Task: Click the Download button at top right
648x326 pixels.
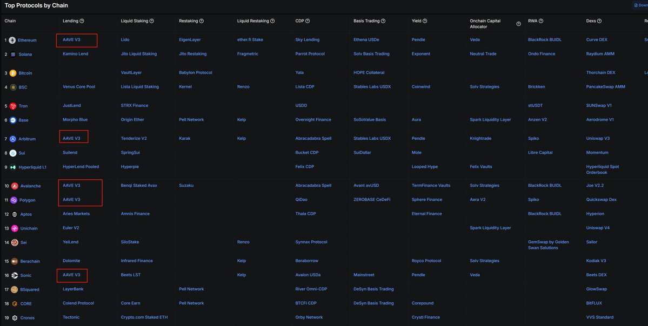Action: pyautogui.click(x=640, y=5)
